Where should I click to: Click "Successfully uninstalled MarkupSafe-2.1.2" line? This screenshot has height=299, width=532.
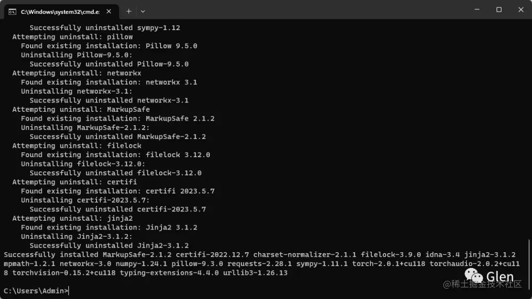[x=118, y=137]
